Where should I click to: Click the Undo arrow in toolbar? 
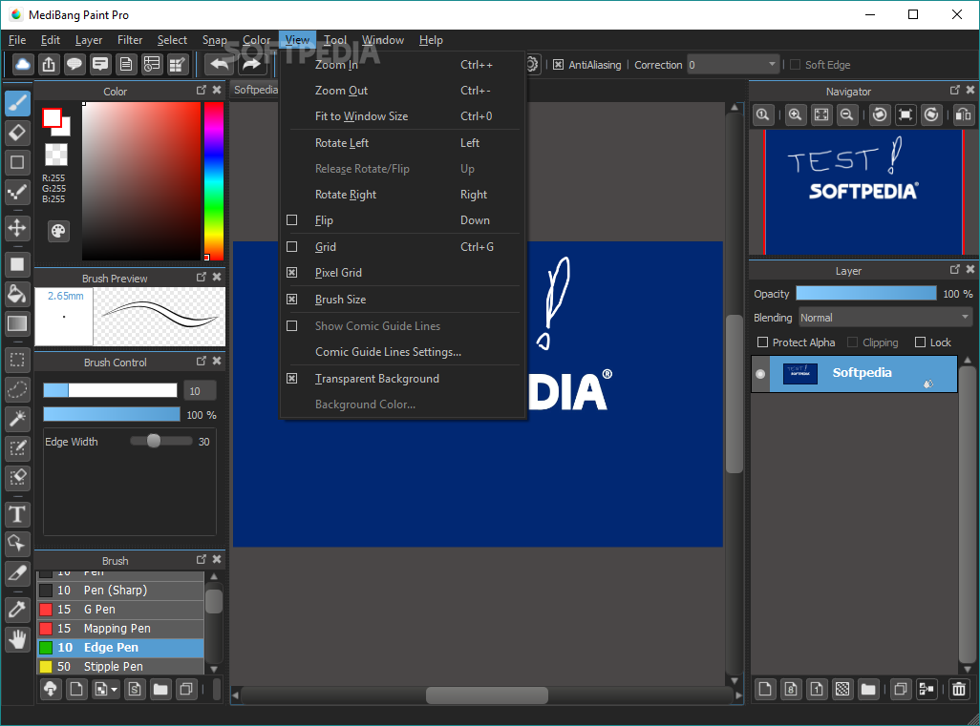coord(219,64)
